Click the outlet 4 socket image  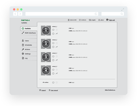click(46, 70)
